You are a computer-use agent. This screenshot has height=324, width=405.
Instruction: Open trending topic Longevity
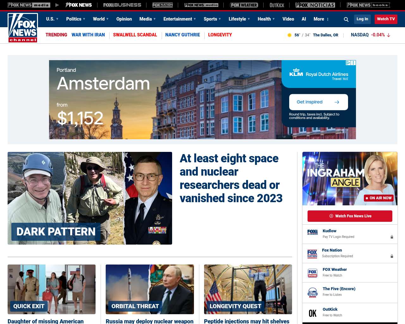[x=220, y=35]
